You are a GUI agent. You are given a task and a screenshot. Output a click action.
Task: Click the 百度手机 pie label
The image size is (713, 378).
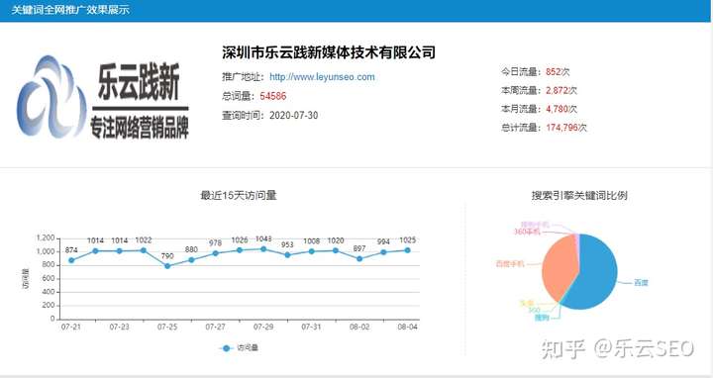pos(510,264)
